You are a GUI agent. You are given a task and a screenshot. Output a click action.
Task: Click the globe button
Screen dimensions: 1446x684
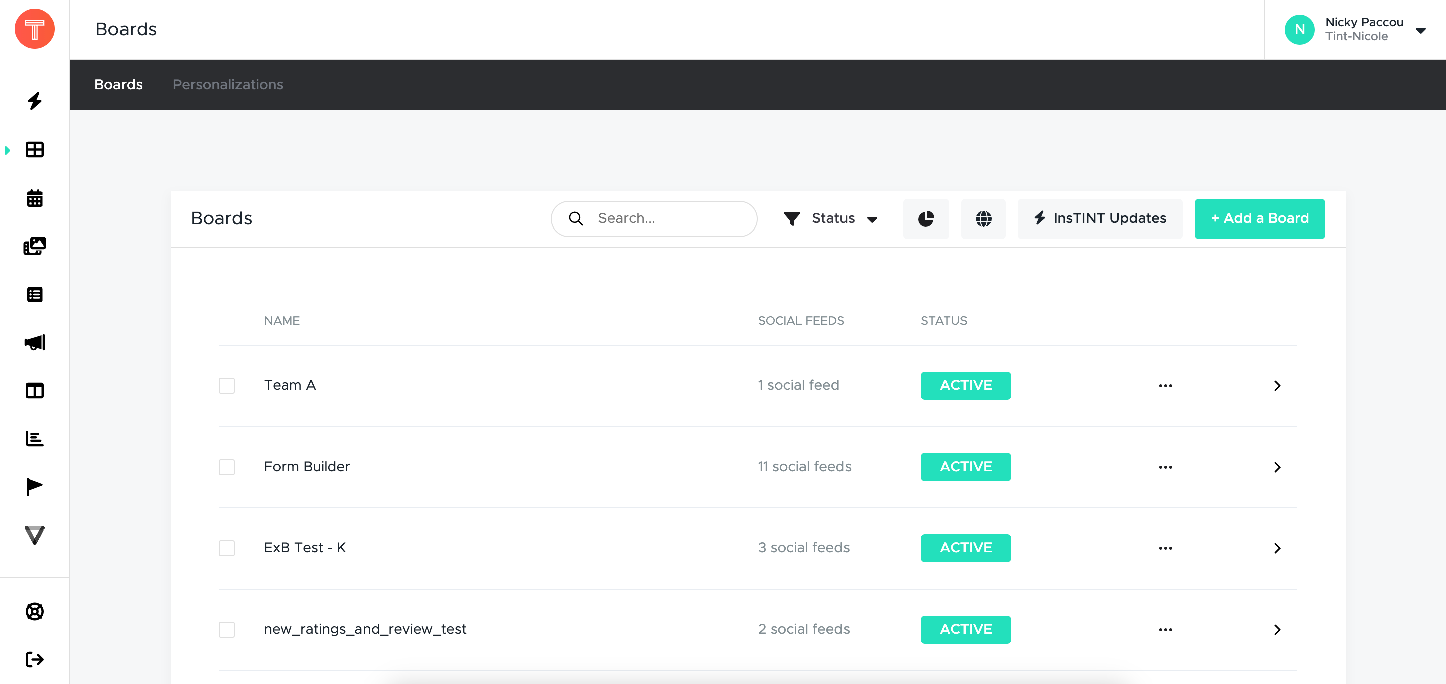(983, 218)
